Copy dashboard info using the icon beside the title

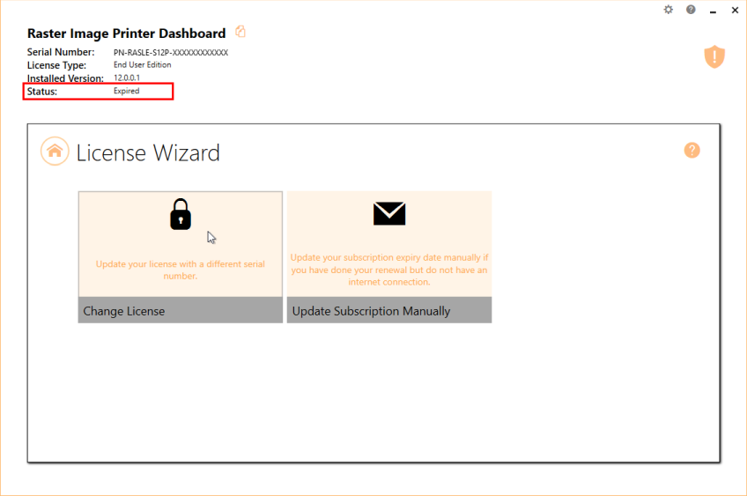pyautogui.click(x=240, y=32)
